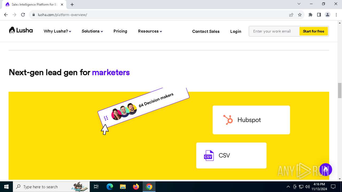Screen dimensions: 342x192
Task: Toggle Chrome side panel icon
Action: click(319, 15)
